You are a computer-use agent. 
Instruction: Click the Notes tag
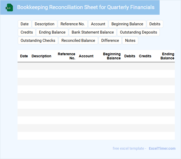(130, 41)
